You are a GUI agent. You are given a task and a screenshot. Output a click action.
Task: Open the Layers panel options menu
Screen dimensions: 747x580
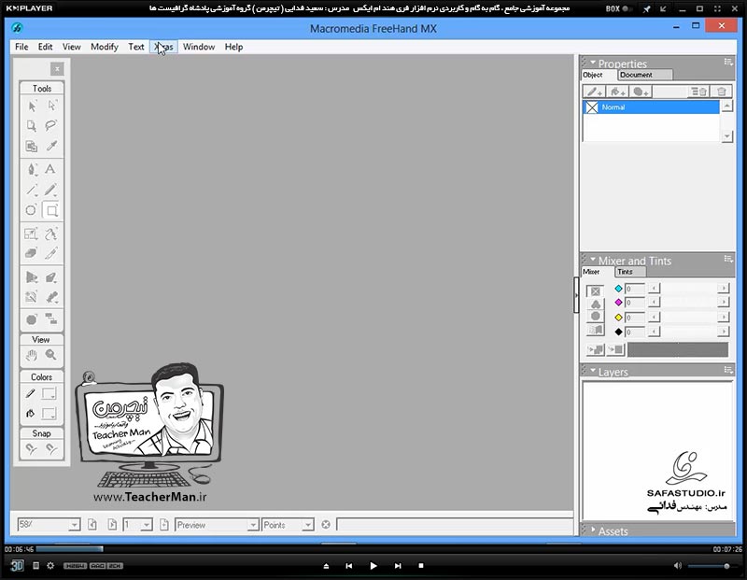click(x=728, y=369)
